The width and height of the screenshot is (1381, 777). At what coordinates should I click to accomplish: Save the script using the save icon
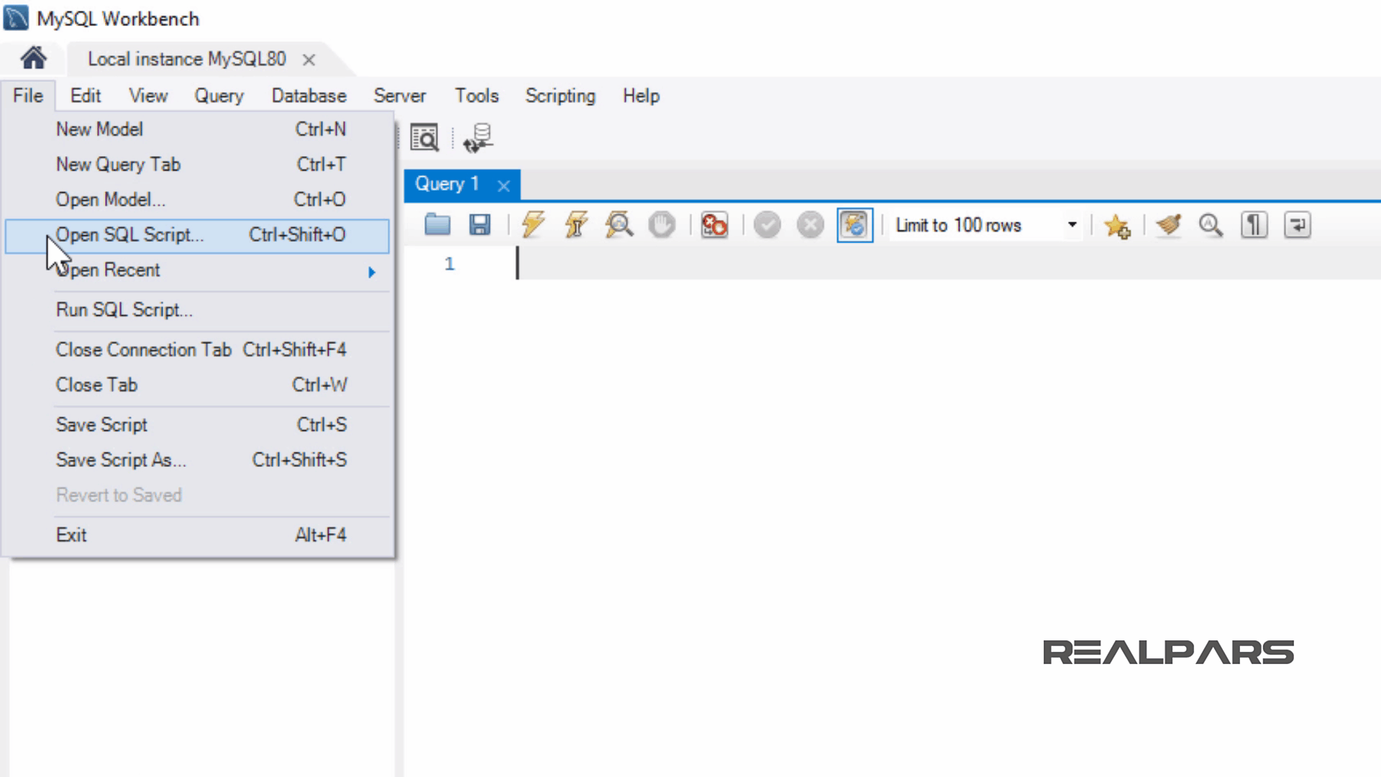479,224
